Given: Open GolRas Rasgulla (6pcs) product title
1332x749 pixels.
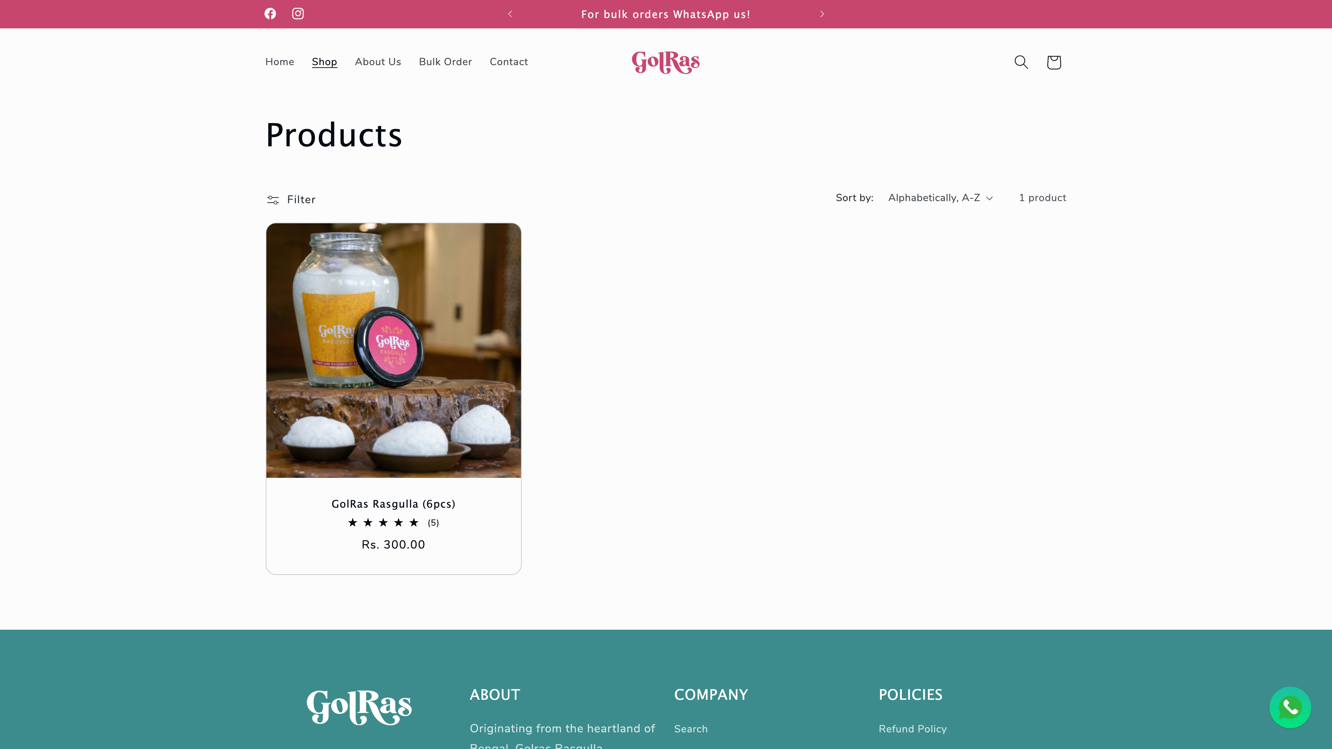Looking at the screenshot, I should click(x=393, y=504).
